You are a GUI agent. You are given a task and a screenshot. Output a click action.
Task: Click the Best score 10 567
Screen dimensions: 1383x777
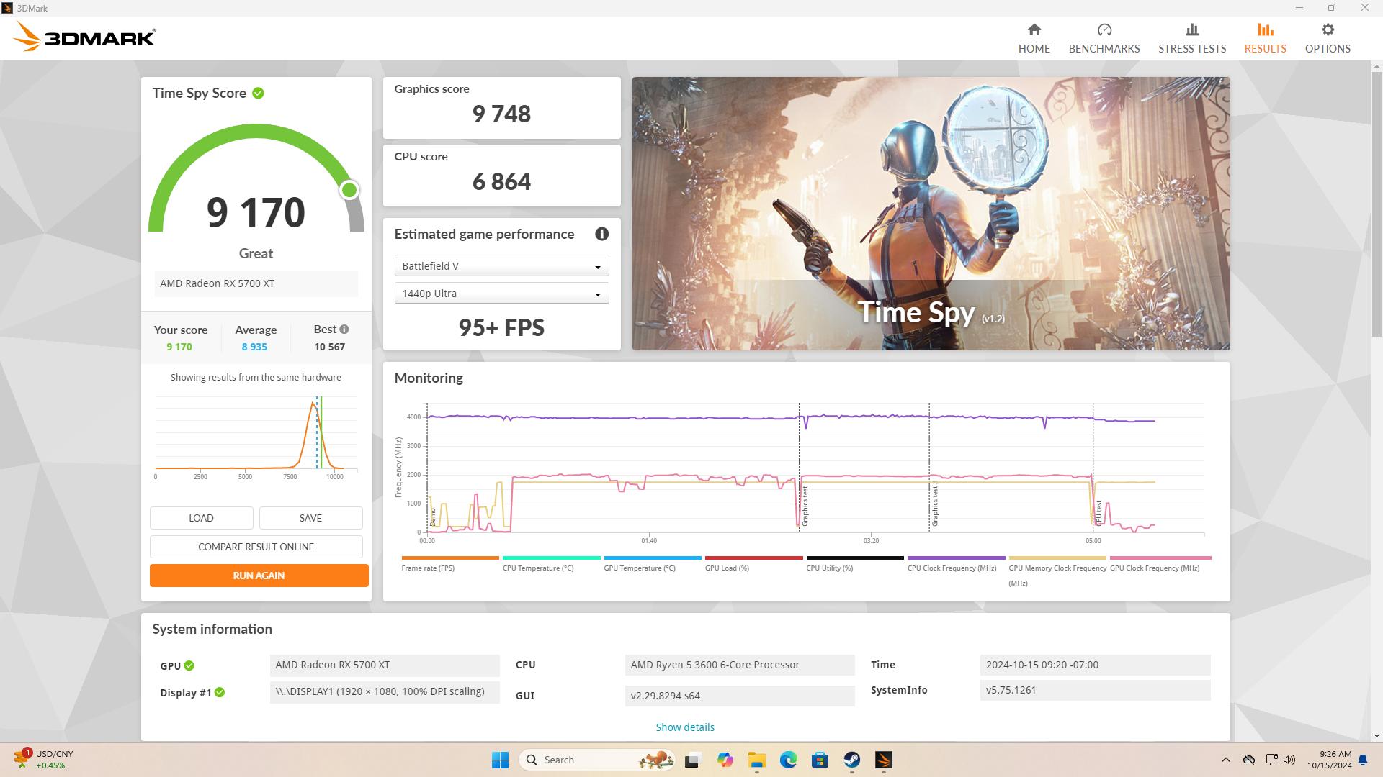[329, 347]
